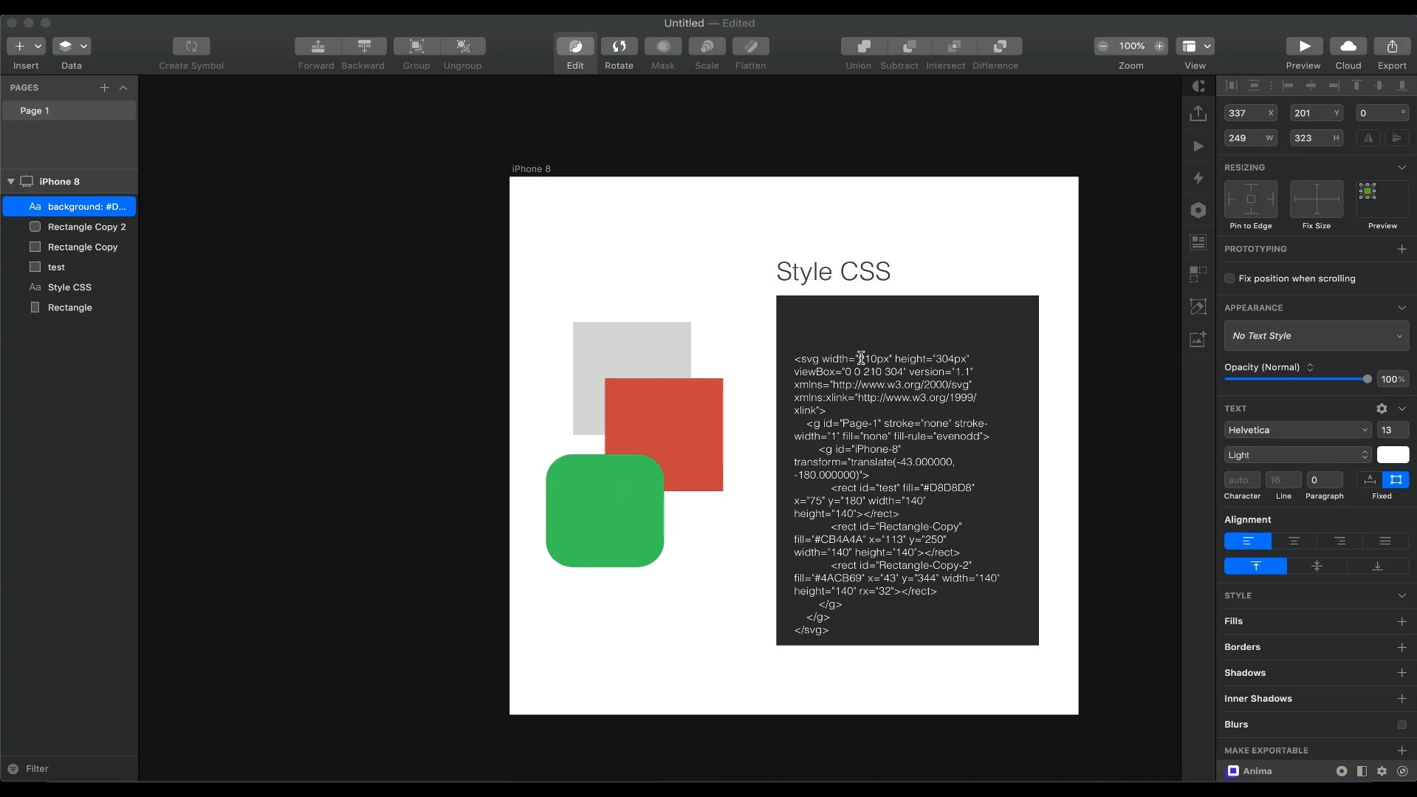Zoom in with the plus button
Image resolution: width=1417 pixels, height=797 pixels.
[1159, 46]
